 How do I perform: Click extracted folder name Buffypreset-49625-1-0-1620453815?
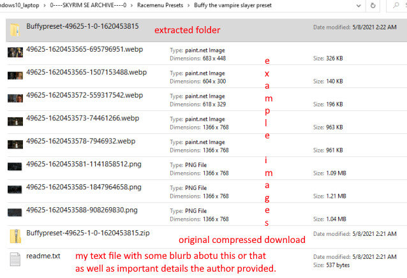82,26
